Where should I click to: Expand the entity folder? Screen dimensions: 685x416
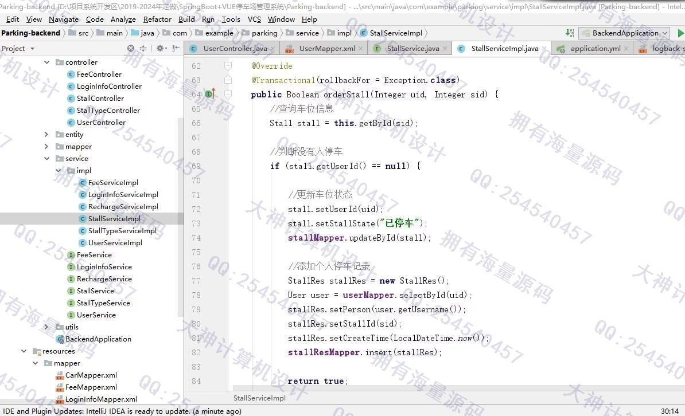click(x=46, y=135)
